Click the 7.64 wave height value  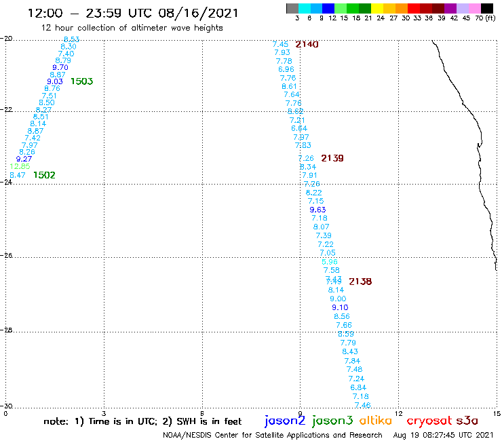pos(292,95)
